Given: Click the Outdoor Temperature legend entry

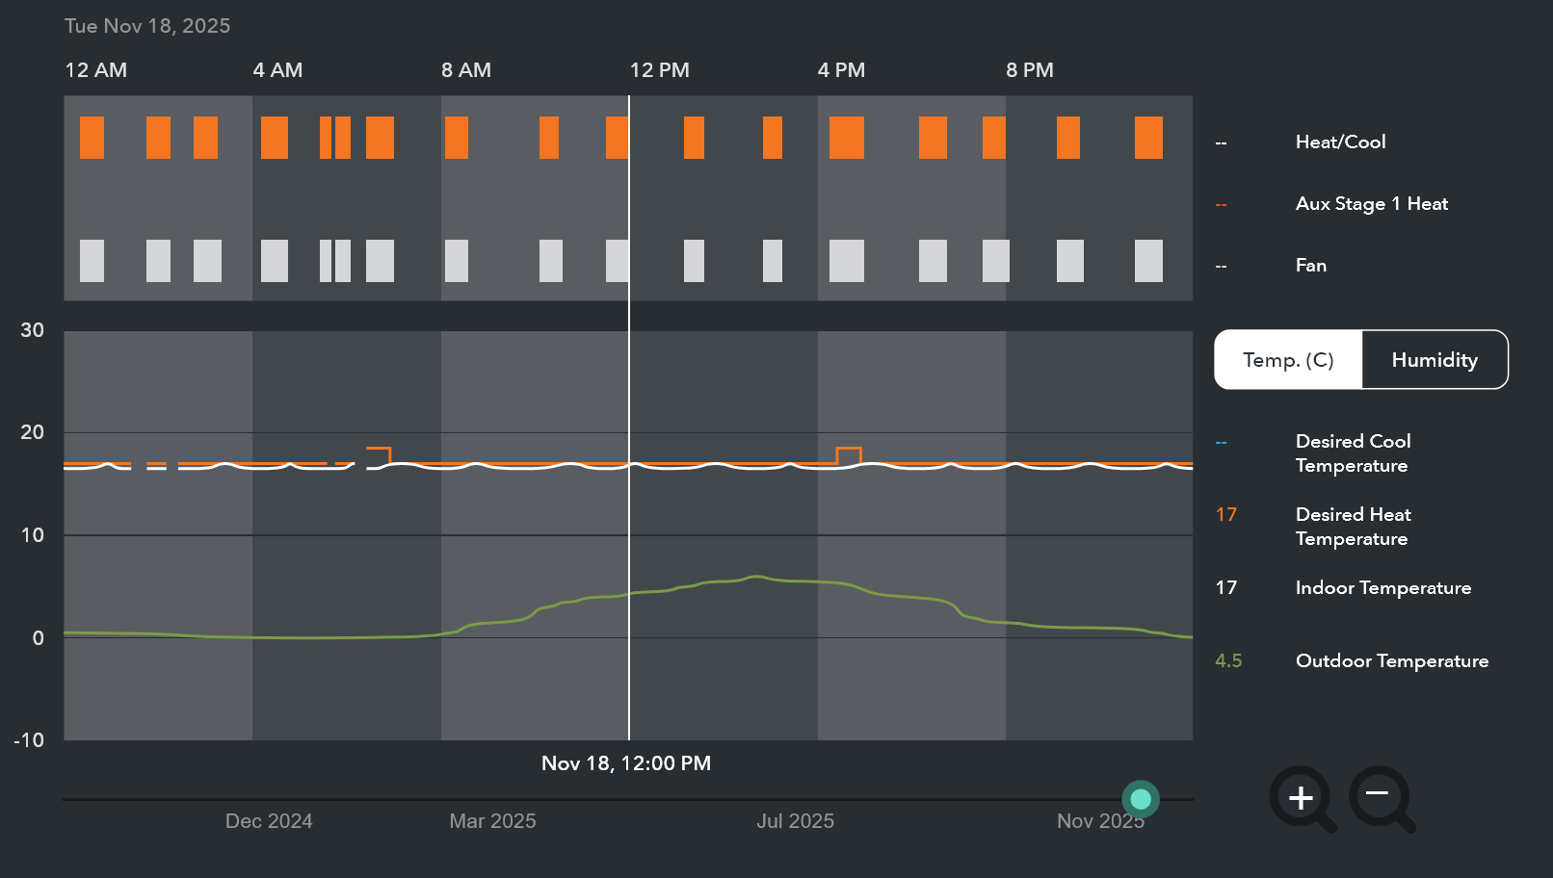Looking at the screenshot, I should [x=1391, y=661].
